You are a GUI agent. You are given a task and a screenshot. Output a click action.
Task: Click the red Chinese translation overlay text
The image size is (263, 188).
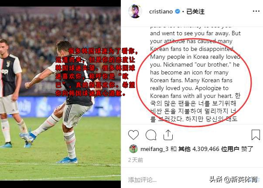point(96,72)
